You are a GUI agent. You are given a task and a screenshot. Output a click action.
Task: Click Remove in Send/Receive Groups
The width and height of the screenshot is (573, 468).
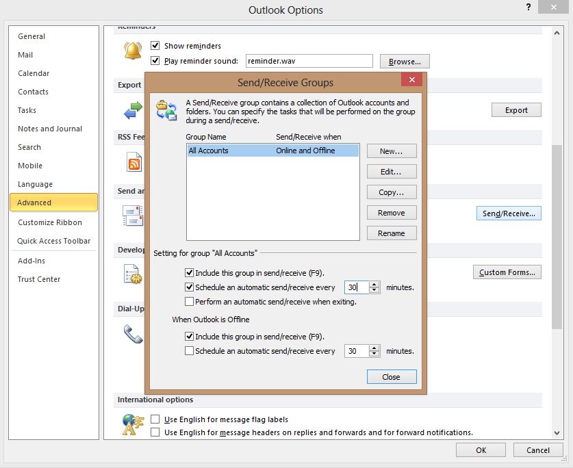point(392,213)
